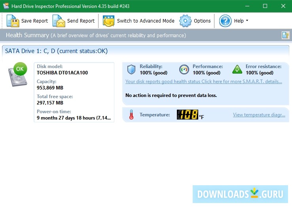The image size is (292, 207).
Task: Click the application icon in the title bar
Action: [x=6, y=6]
